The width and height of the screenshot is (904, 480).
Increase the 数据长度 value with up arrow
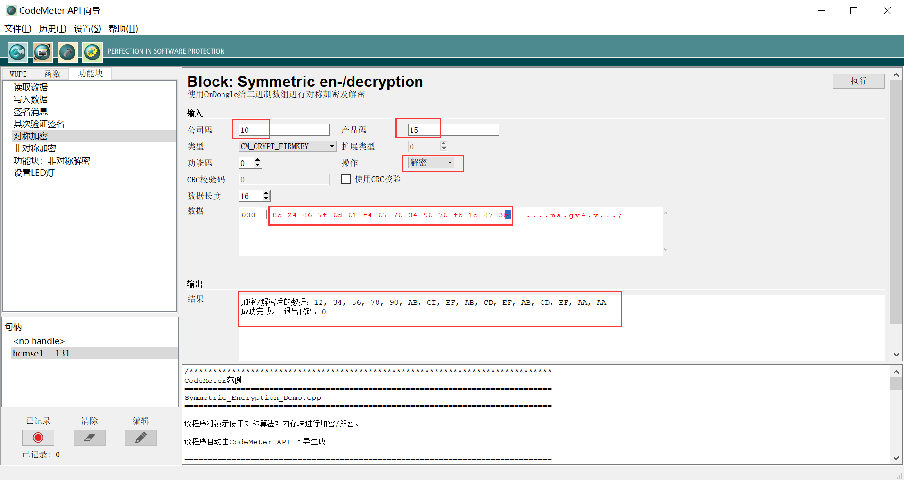point(266,193)
